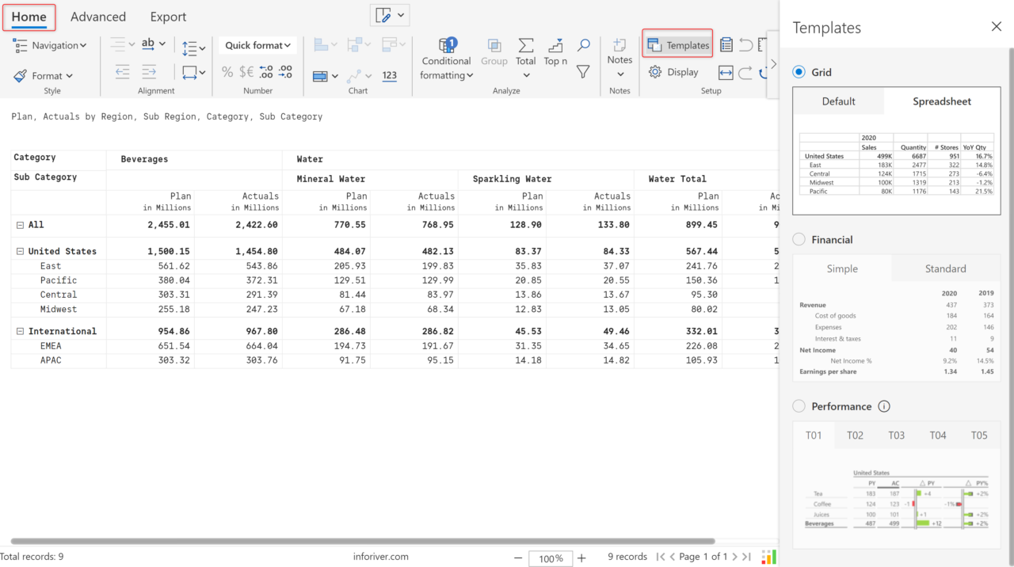Open the Navigation dropdown
This screenshot has height=567, width=1014.
click(x=50, y=45)
